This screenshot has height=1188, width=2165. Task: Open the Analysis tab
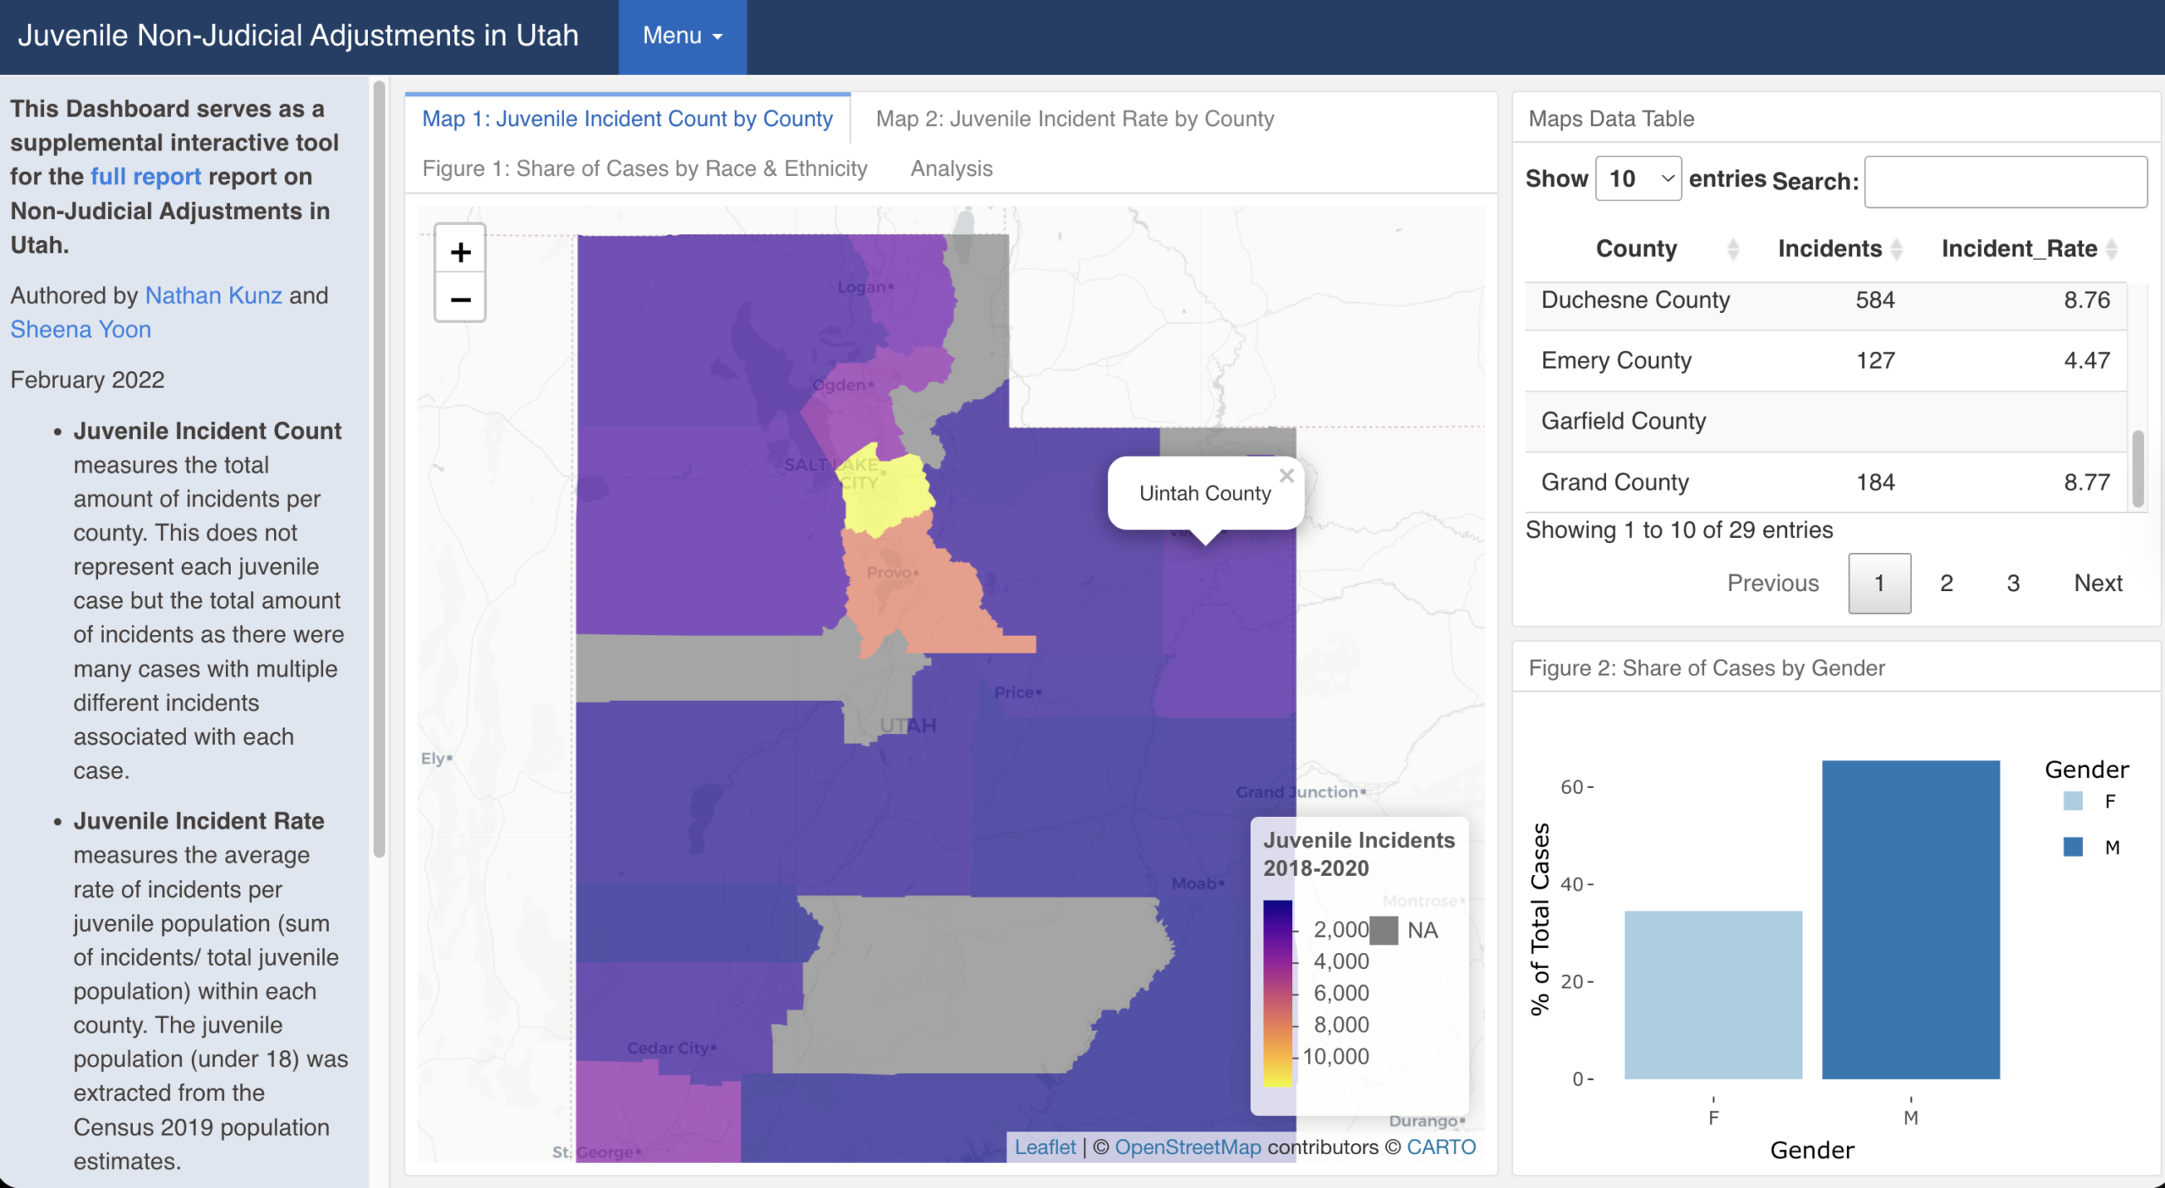click(951, 168)
